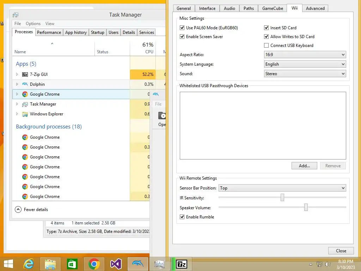Click Dolphin window's title bar dolphin icon
Viewport: 361px width, 271px height.
click(156, 94)
